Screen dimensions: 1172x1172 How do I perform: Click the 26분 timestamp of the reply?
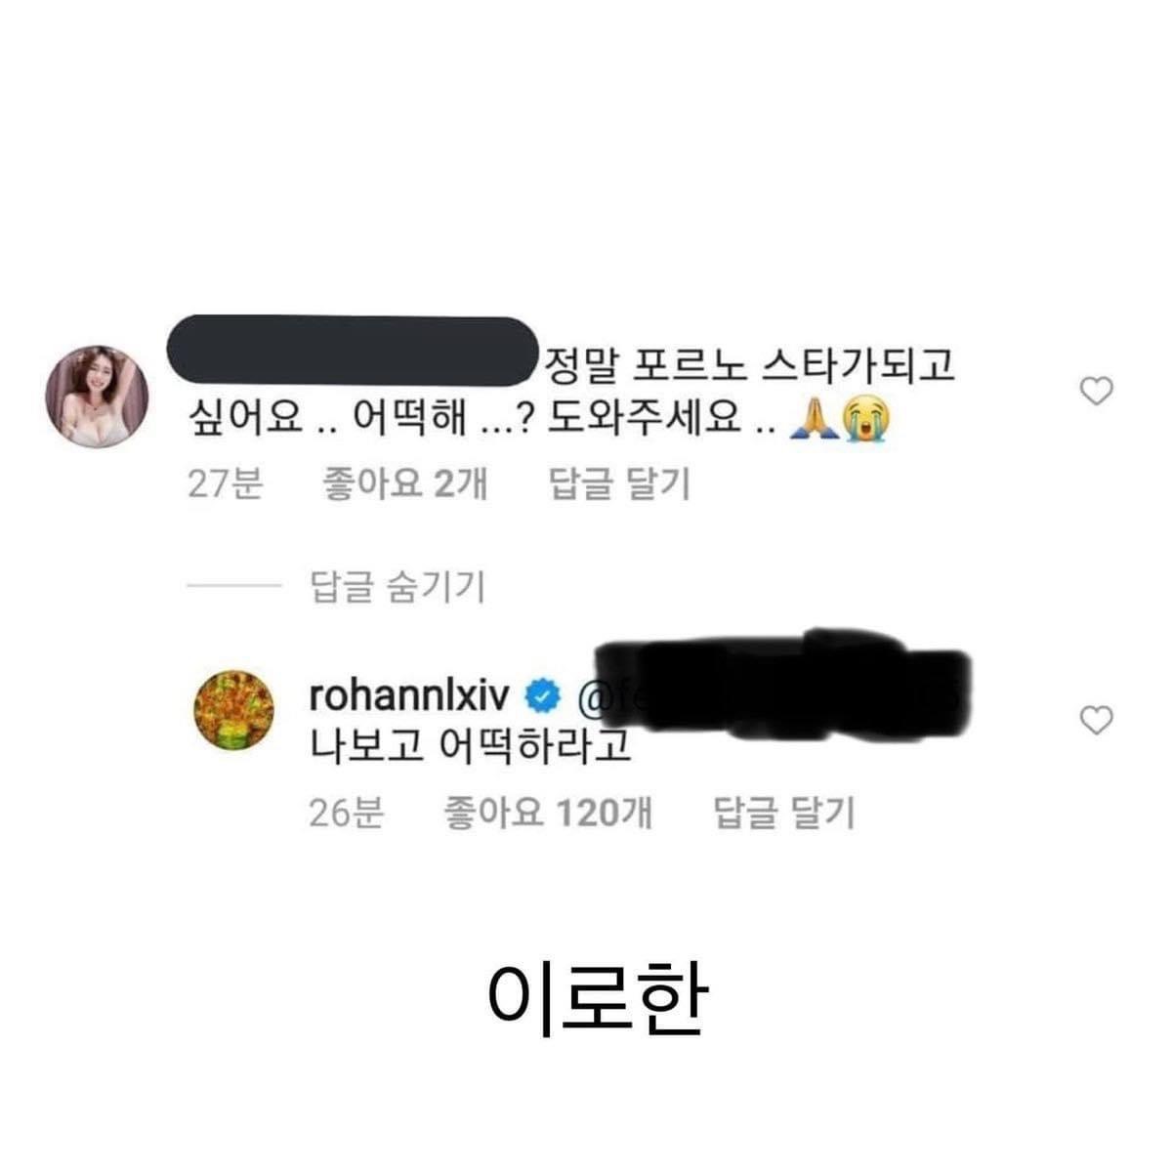(346, 813)
